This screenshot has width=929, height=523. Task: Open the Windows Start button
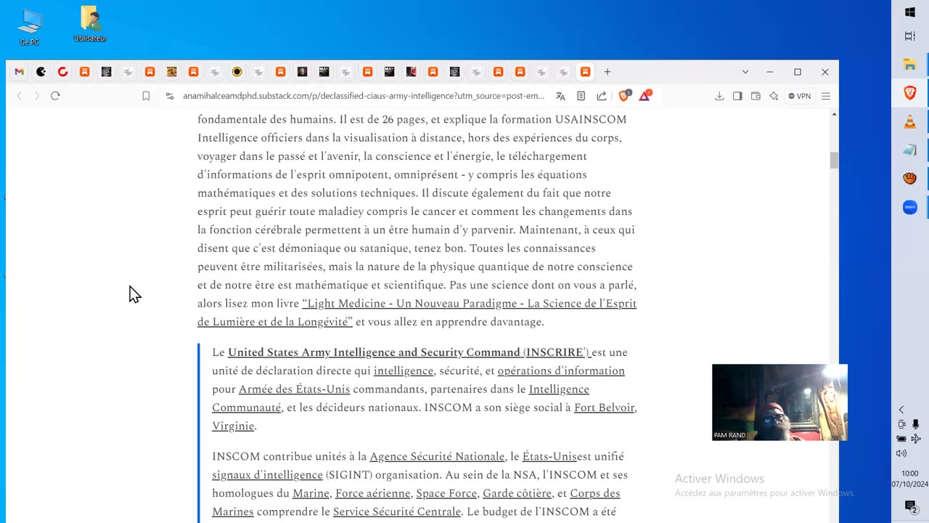pos(910,12)
